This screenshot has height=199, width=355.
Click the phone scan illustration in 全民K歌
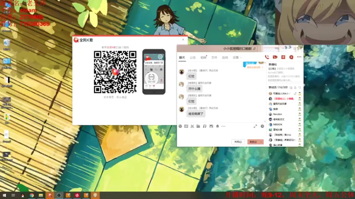[154, 72]
